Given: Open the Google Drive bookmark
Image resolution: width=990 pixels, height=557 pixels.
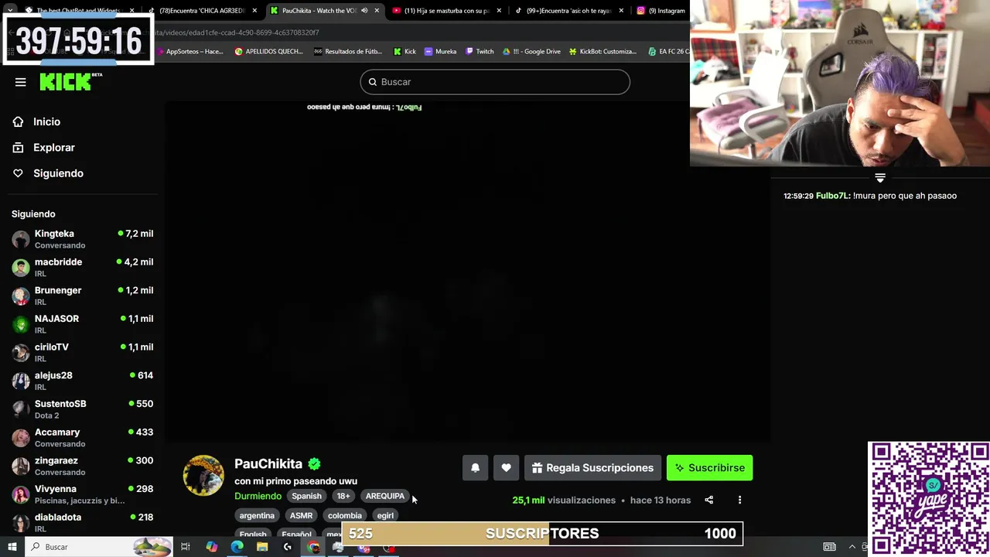Looking at the screenshot, I should tap(531, 52).
